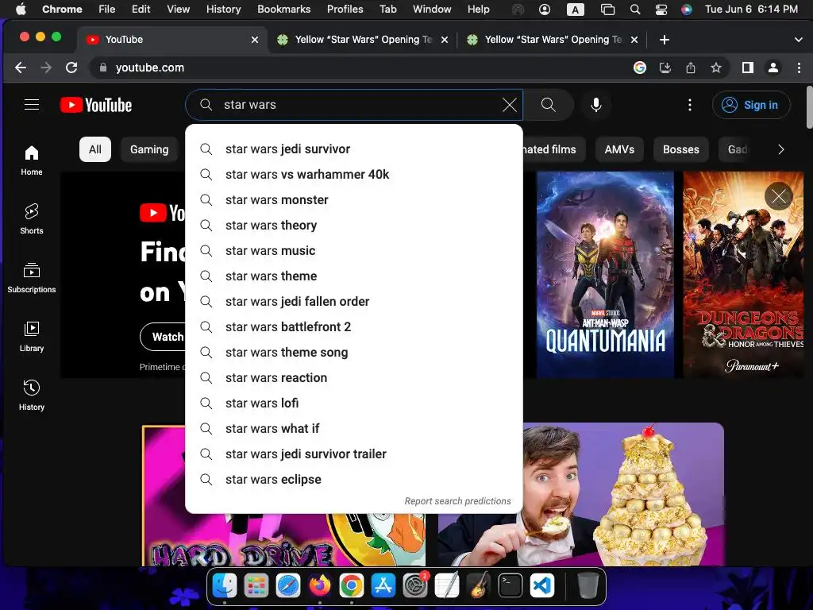The width and height of the screenshot is (813, 610).
Task: Open Chrome side panel icon
Action: pos(747,68)
